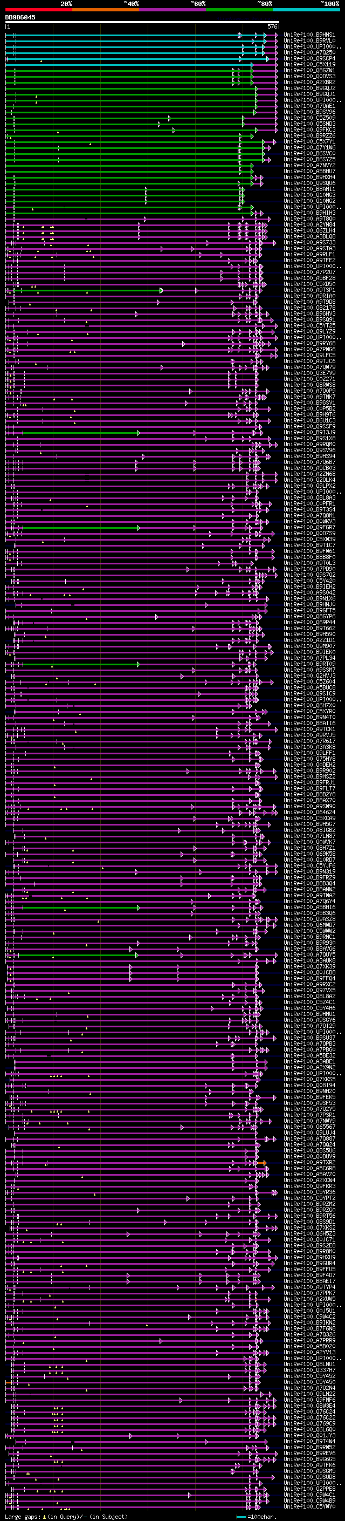Open hit UniRef100_C5X119

pyautogui.click(x=309, y=64)
